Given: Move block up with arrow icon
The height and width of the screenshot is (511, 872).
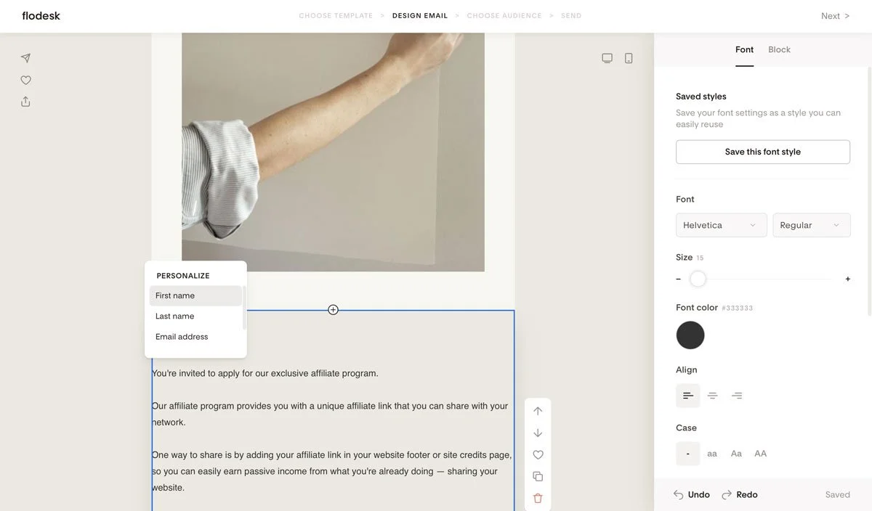Looking at the screenshot, I should tap(538, 411).
